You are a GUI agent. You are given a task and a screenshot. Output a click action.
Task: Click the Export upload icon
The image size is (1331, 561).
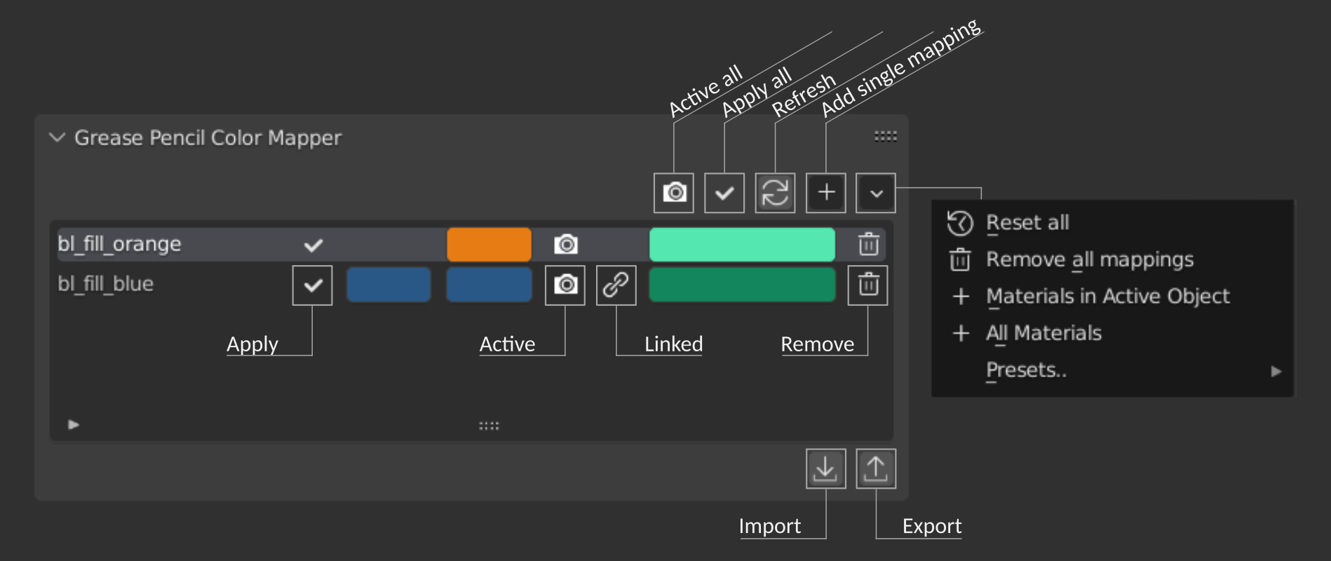coord(876,468)
